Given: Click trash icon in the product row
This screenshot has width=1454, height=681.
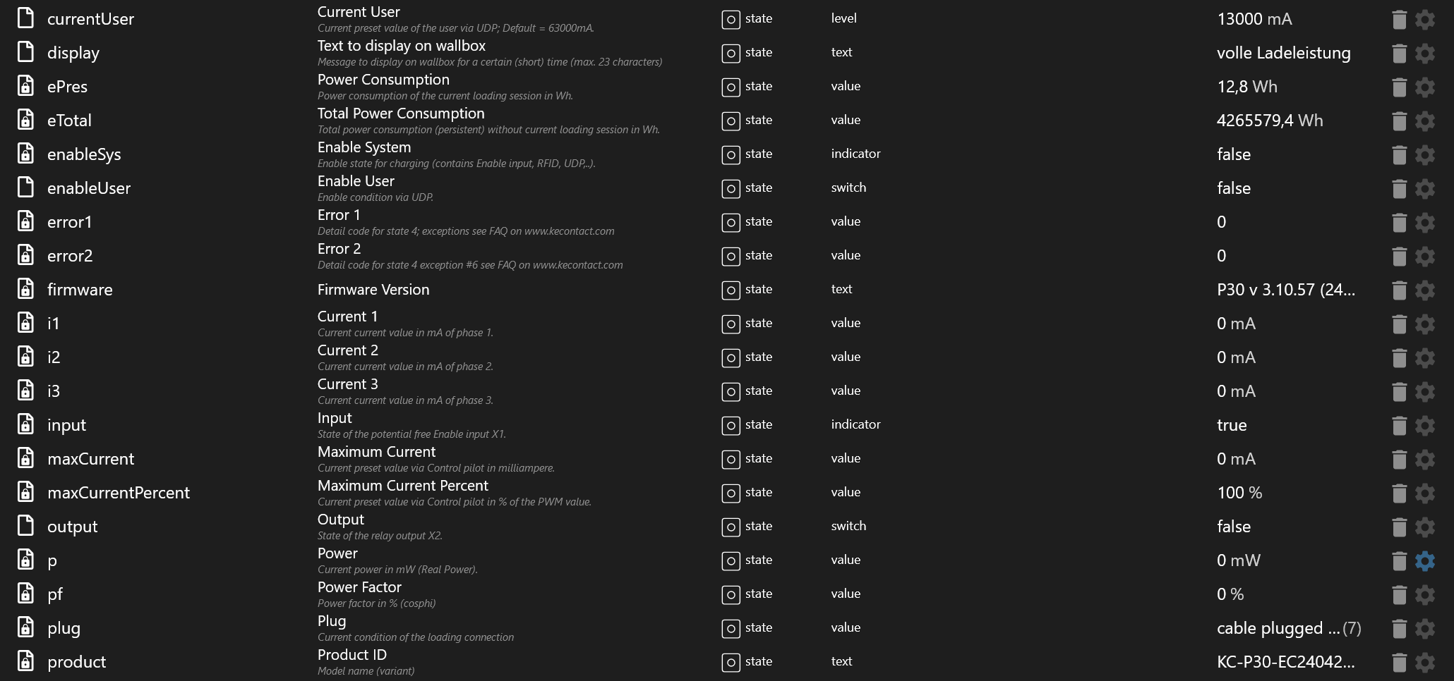Looking at the screenshot, I should tap(1399, 662).
